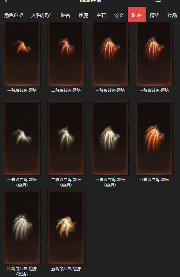Image resolution: width=180 pixels, height=277 pixels.
Task: Open the 二阶段共鸣·翅膀 orange wing card
Action: (x=66, y=54)
